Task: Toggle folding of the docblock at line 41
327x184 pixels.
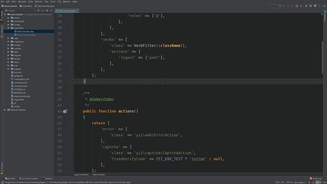Action: (72, 93)
